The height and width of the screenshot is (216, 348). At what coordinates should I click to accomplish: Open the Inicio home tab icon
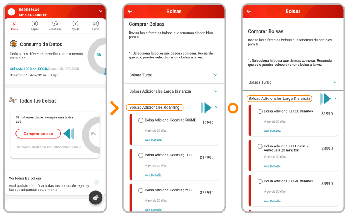point(14,24)
